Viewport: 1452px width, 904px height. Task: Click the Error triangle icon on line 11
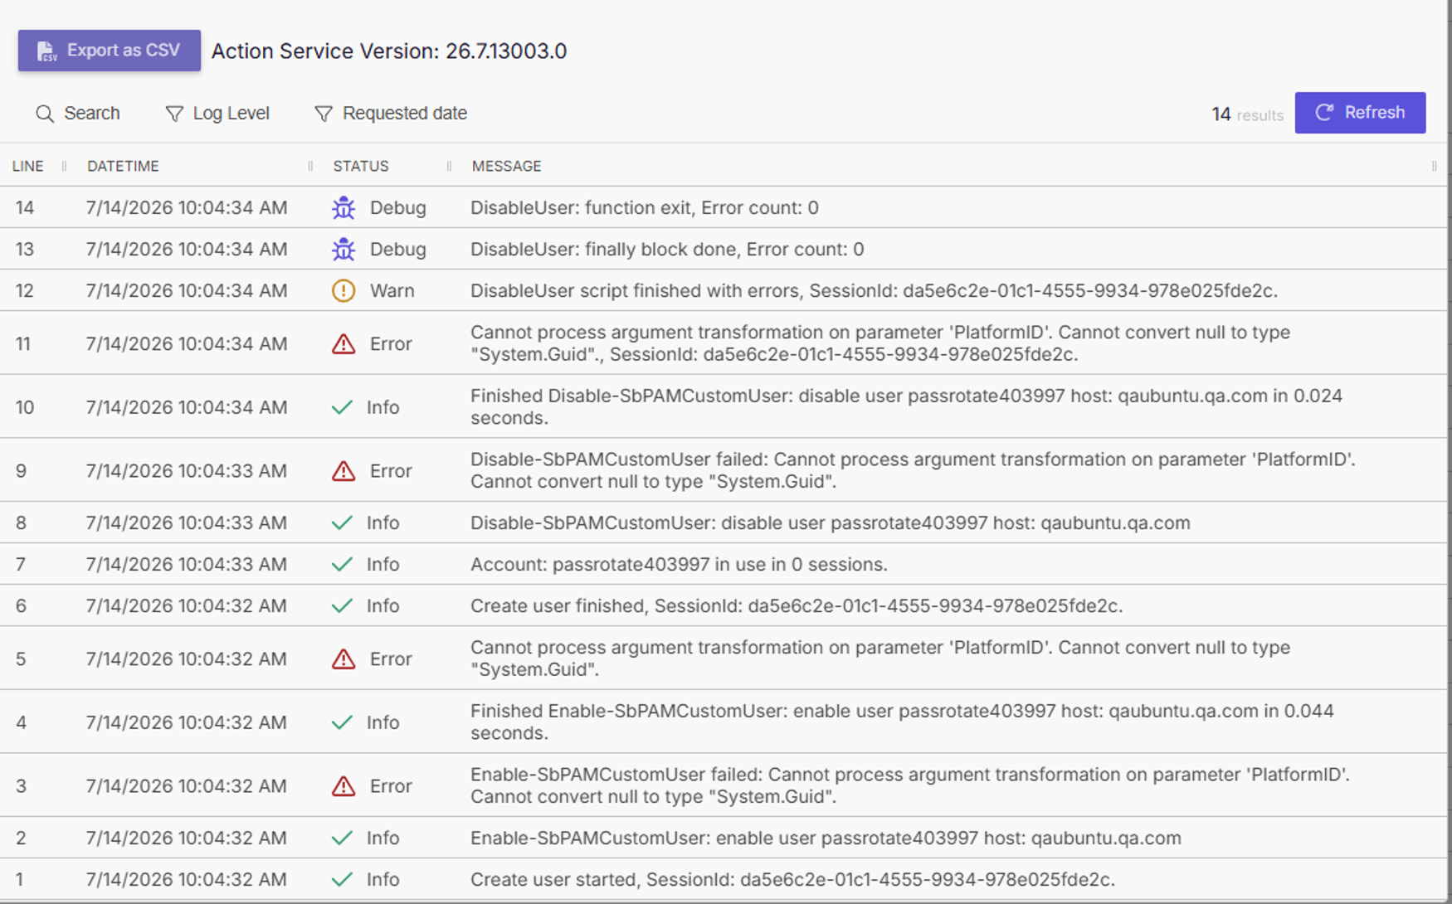tap(344, 344)
